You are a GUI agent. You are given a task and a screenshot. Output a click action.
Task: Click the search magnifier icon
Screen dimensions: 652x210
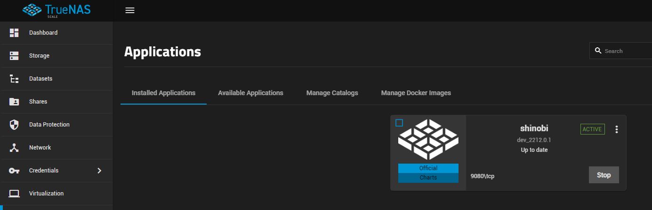click(598, 51)
